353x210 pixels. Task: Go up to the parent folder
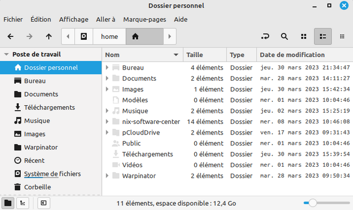(x=48, y=36)
